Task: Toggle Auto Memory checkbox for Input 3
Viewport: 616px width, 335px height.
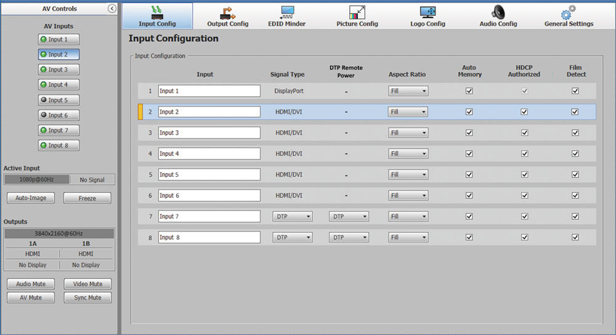Action: click(469, 132)
